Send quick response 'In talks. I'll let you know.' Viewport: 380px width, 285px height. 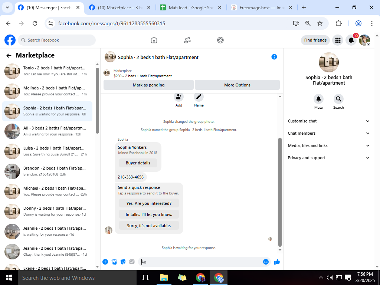149,214
